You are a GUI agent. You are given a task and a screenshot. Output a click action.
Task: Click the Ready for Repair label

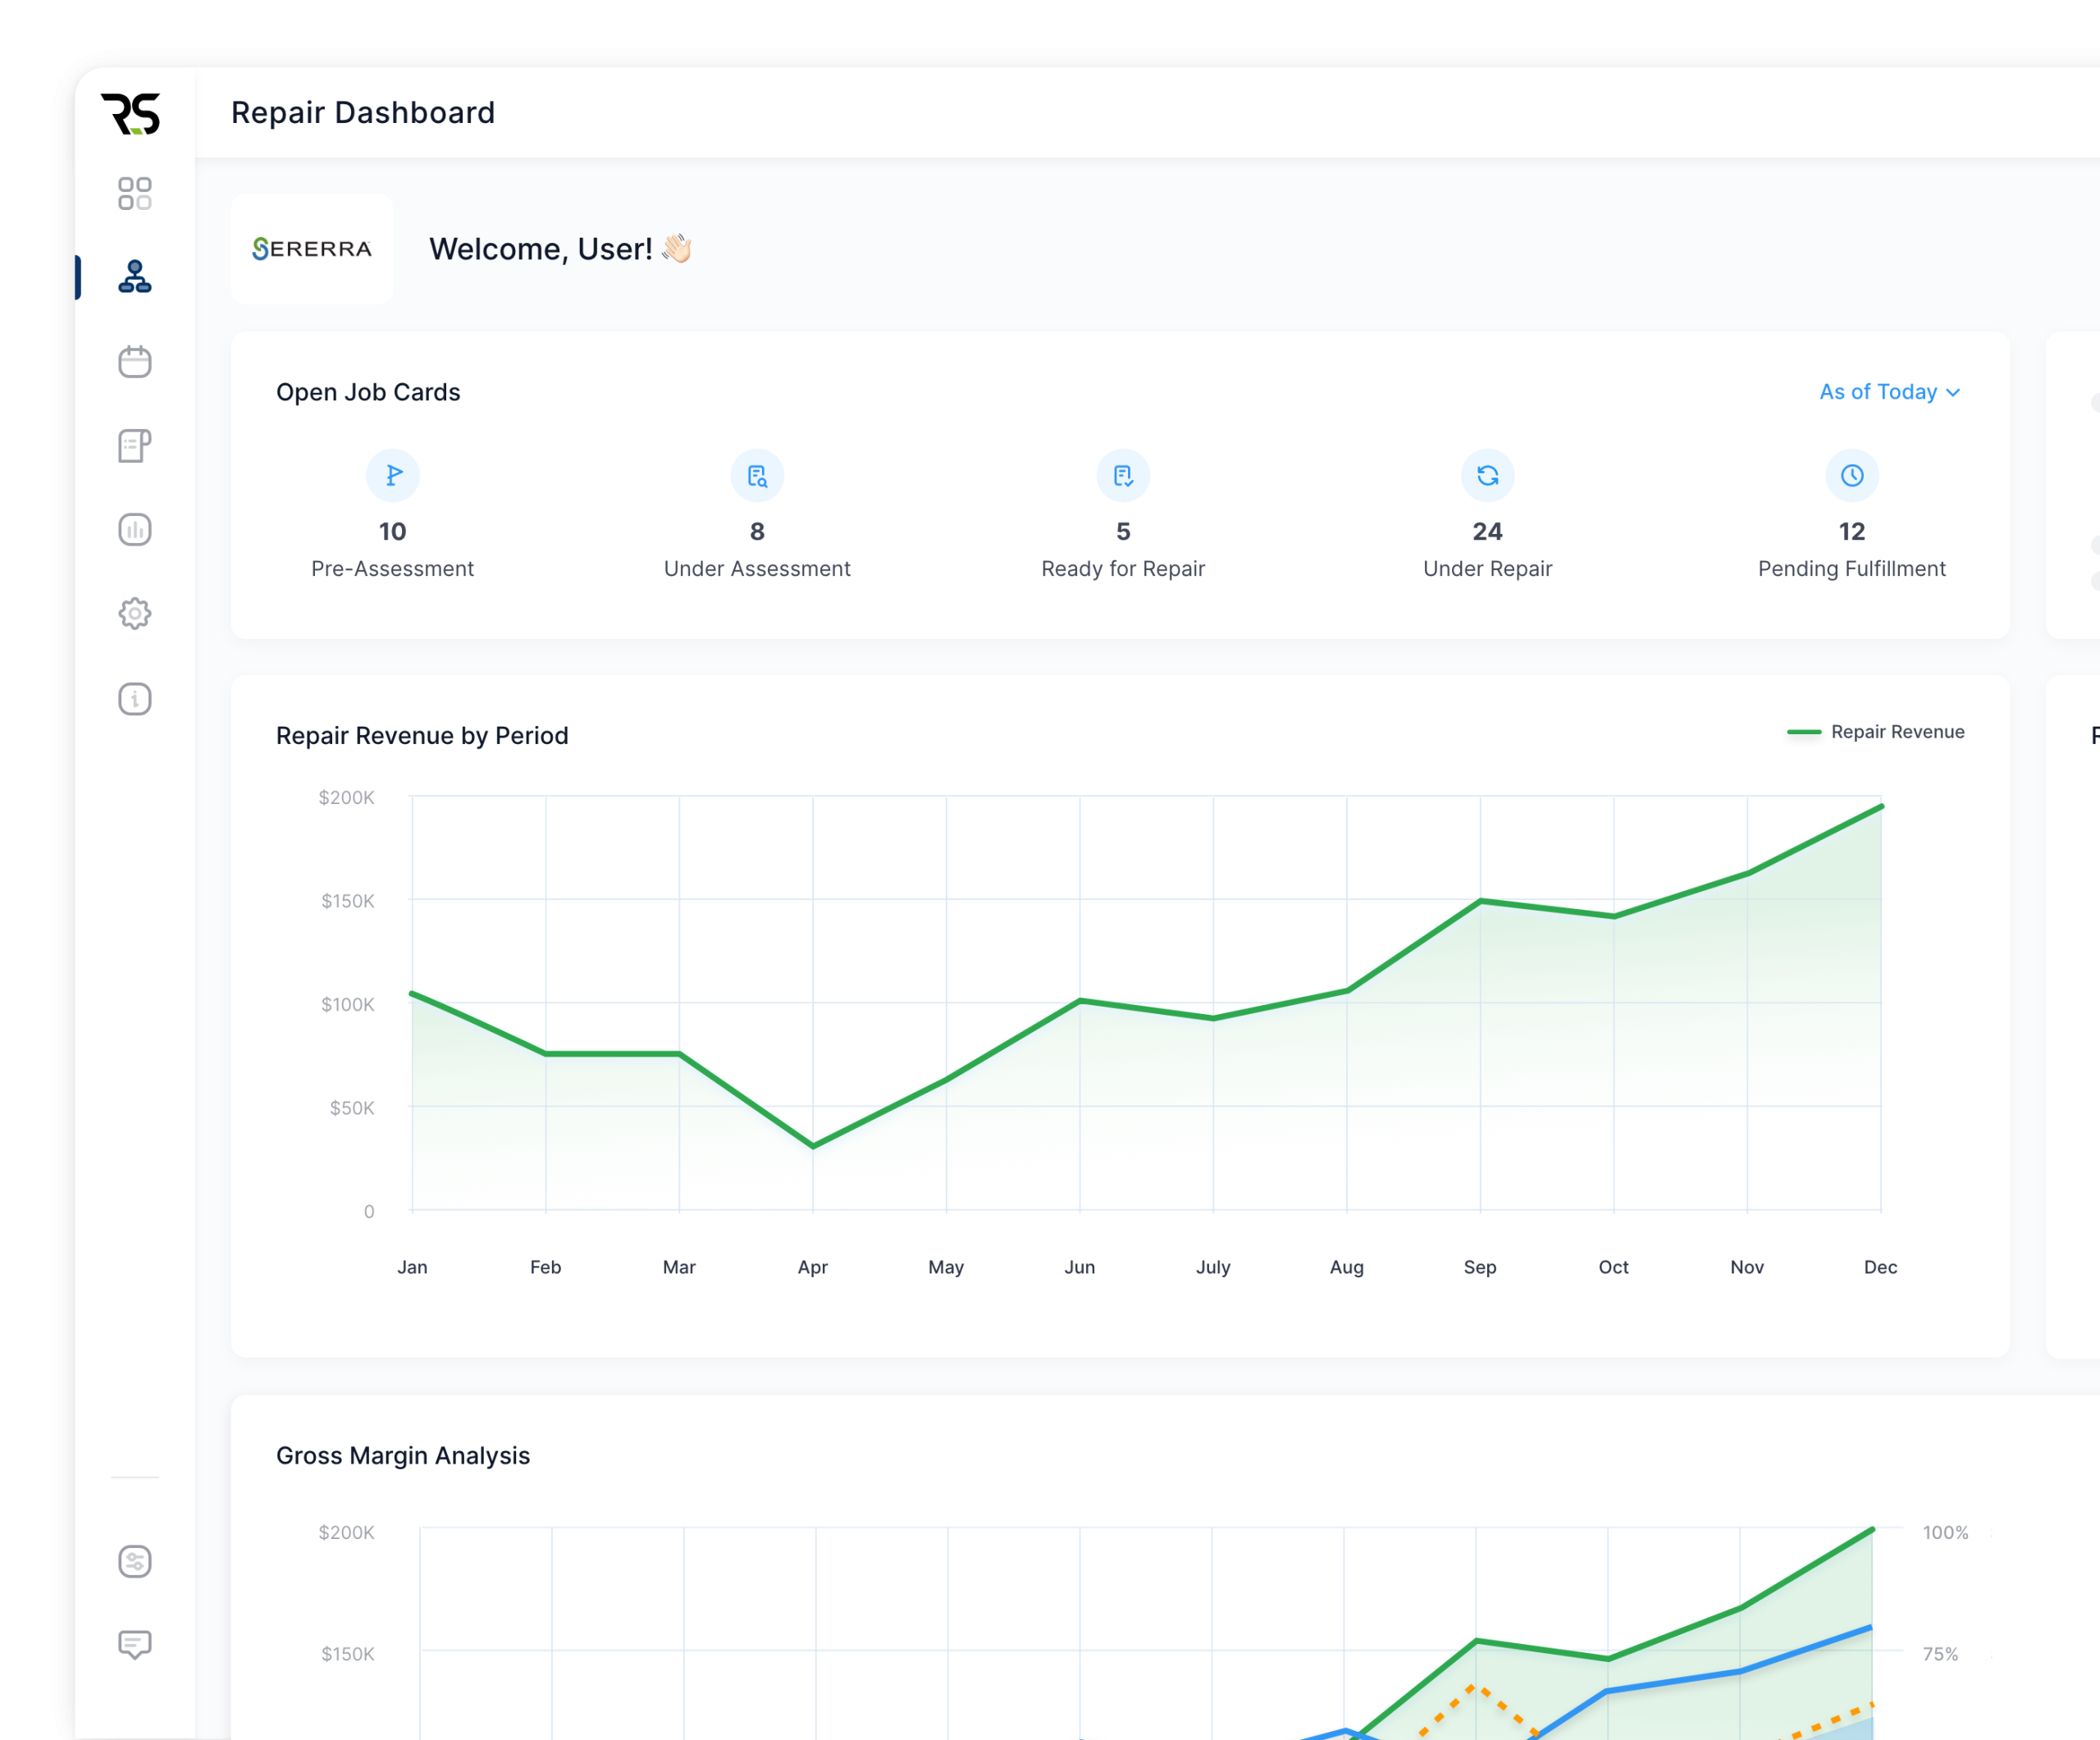tap(1123, 568)
